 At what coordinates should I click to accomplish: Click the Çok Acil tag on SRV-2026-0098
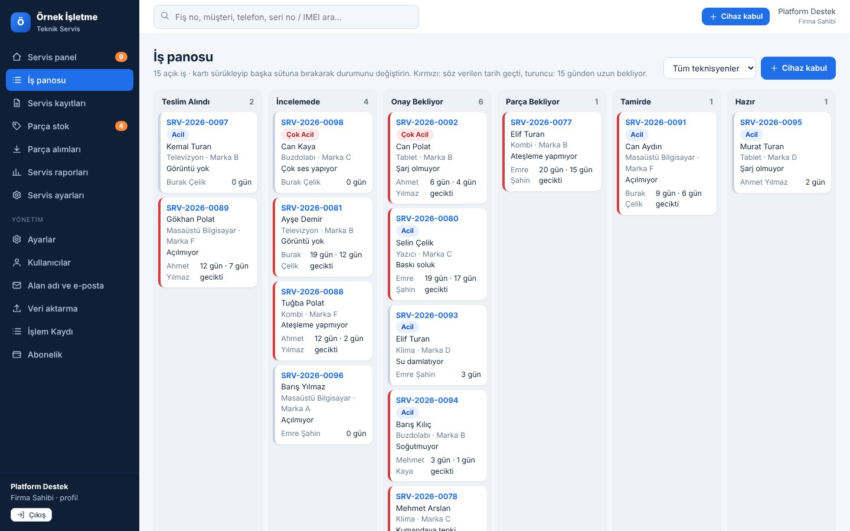click(300, 135)
